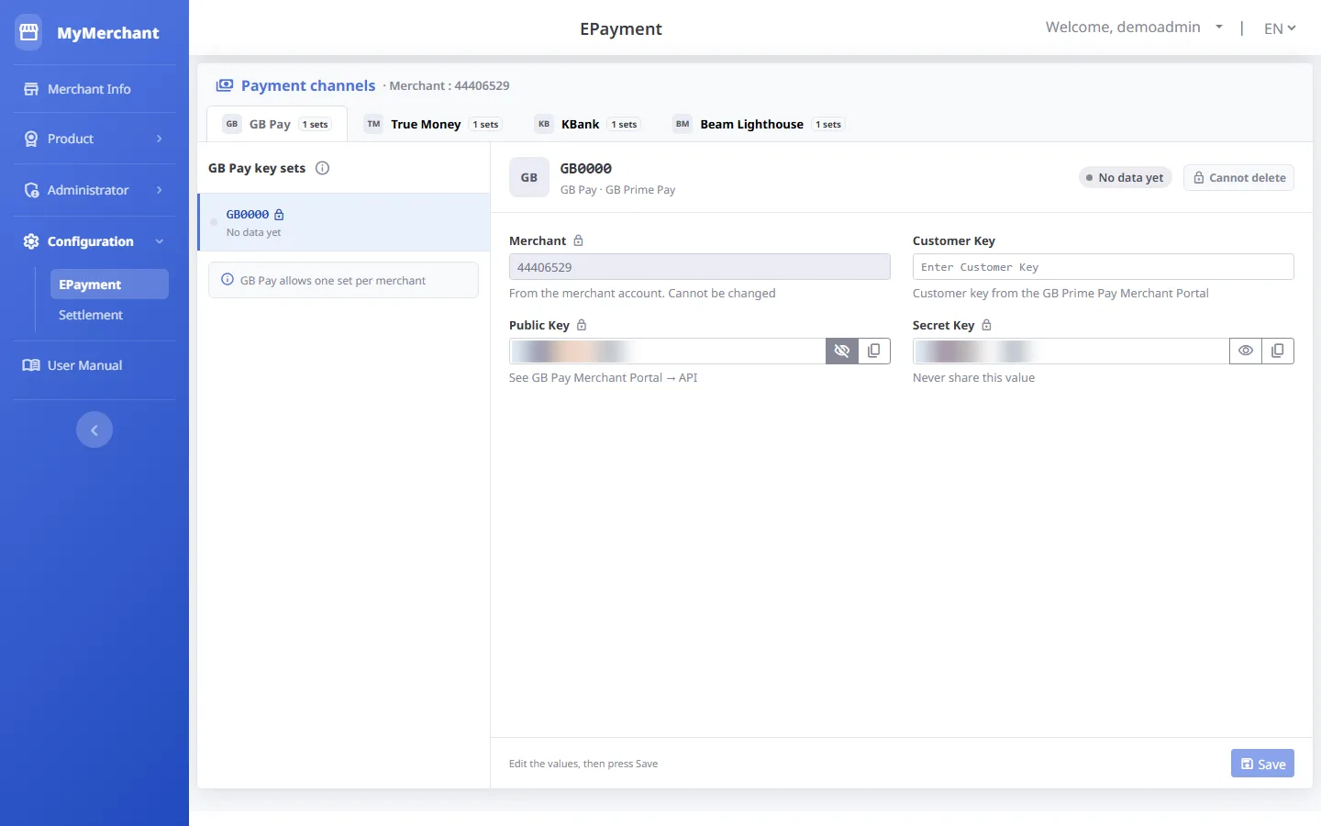Click the lock icon next to Secret Key
Screen dimensions: 1321x826
tap(986, 325)
